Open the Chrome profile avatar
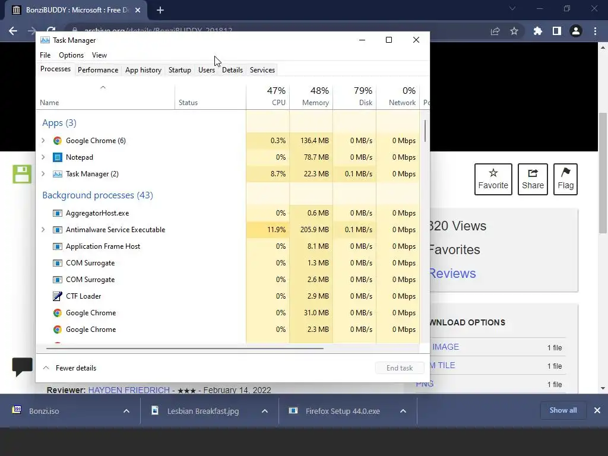The width and height of the screenshot is (608, 456). pos(576,31)
